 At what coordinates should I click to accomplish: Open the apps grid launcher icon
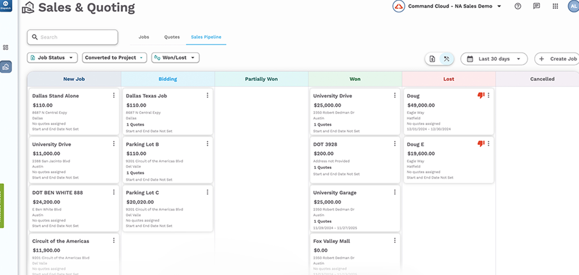tap(555, 6)
